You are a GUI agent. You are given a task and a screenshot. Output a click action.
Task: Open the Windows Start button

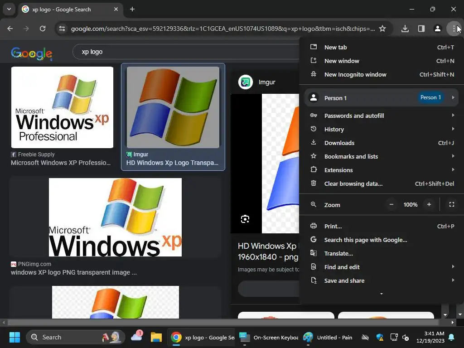(14, 337)
